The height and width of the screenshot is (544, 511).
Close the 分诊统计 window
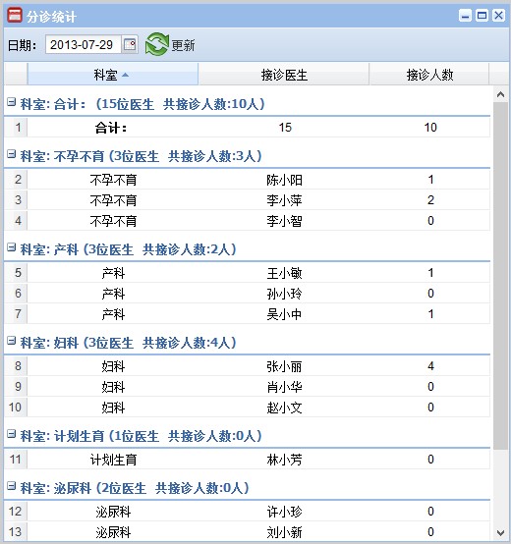tap(499, 16)
